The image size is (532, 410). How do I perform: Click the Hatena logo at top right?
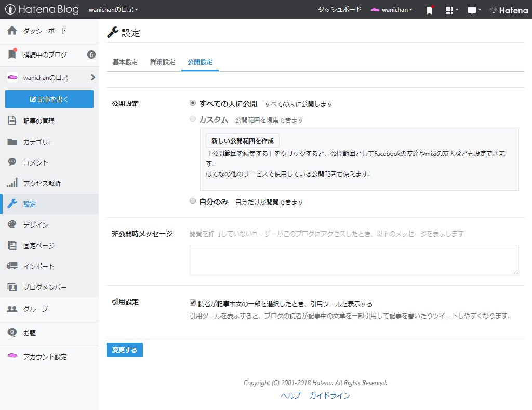(x=508, y=10)
